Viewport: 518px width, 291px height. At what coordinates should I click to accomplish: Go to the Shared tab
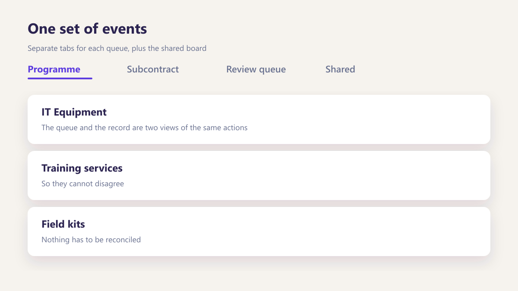340,69
